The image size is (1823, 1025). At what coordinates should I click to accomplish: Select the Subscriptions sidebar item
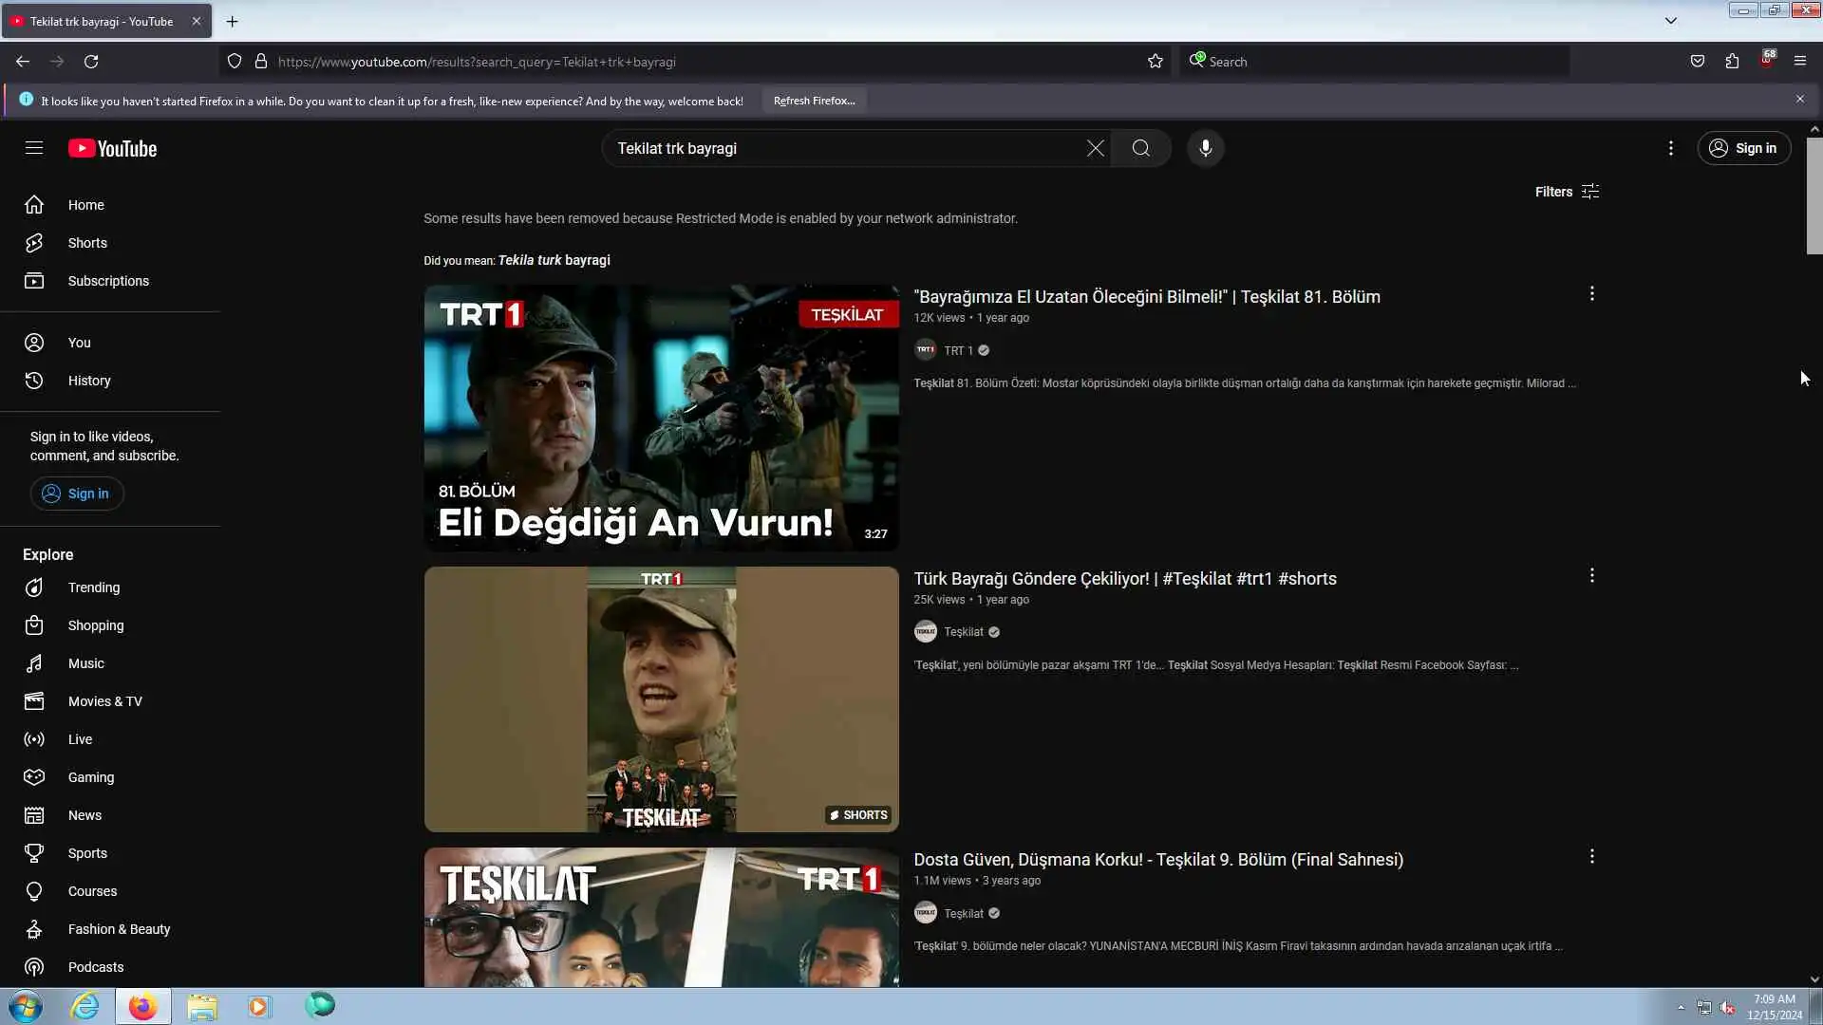click(x=108, y=281)
